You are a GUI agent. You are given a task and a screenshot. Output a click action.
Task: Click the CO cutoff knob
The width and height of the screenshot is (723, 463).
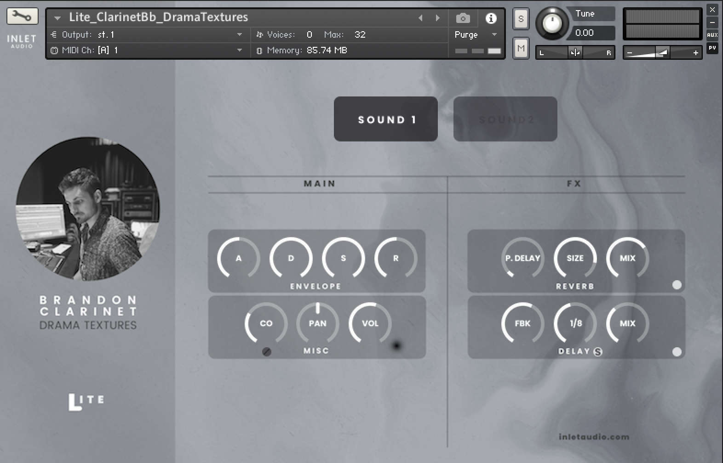266,323
